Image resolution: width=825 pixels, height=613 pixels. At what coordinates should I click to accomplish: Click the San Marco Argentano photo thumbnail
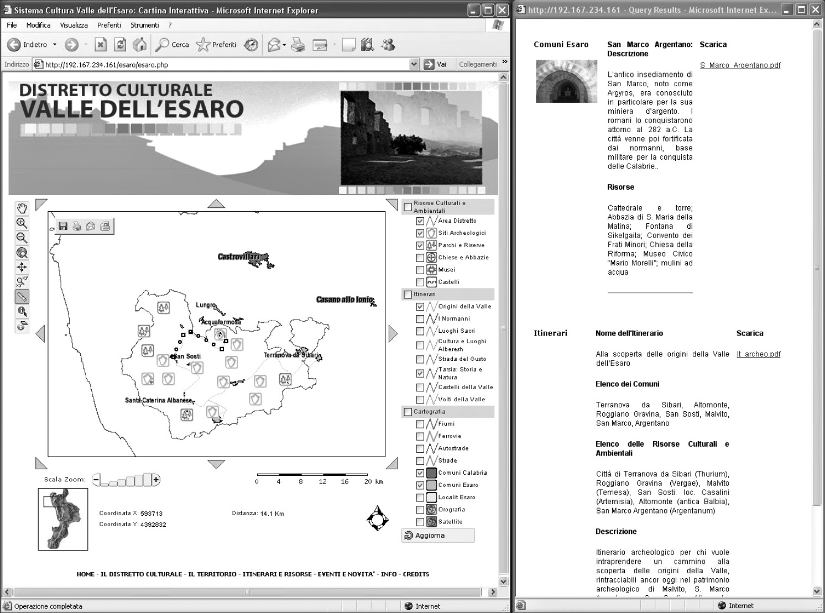(x=567, y=81)
